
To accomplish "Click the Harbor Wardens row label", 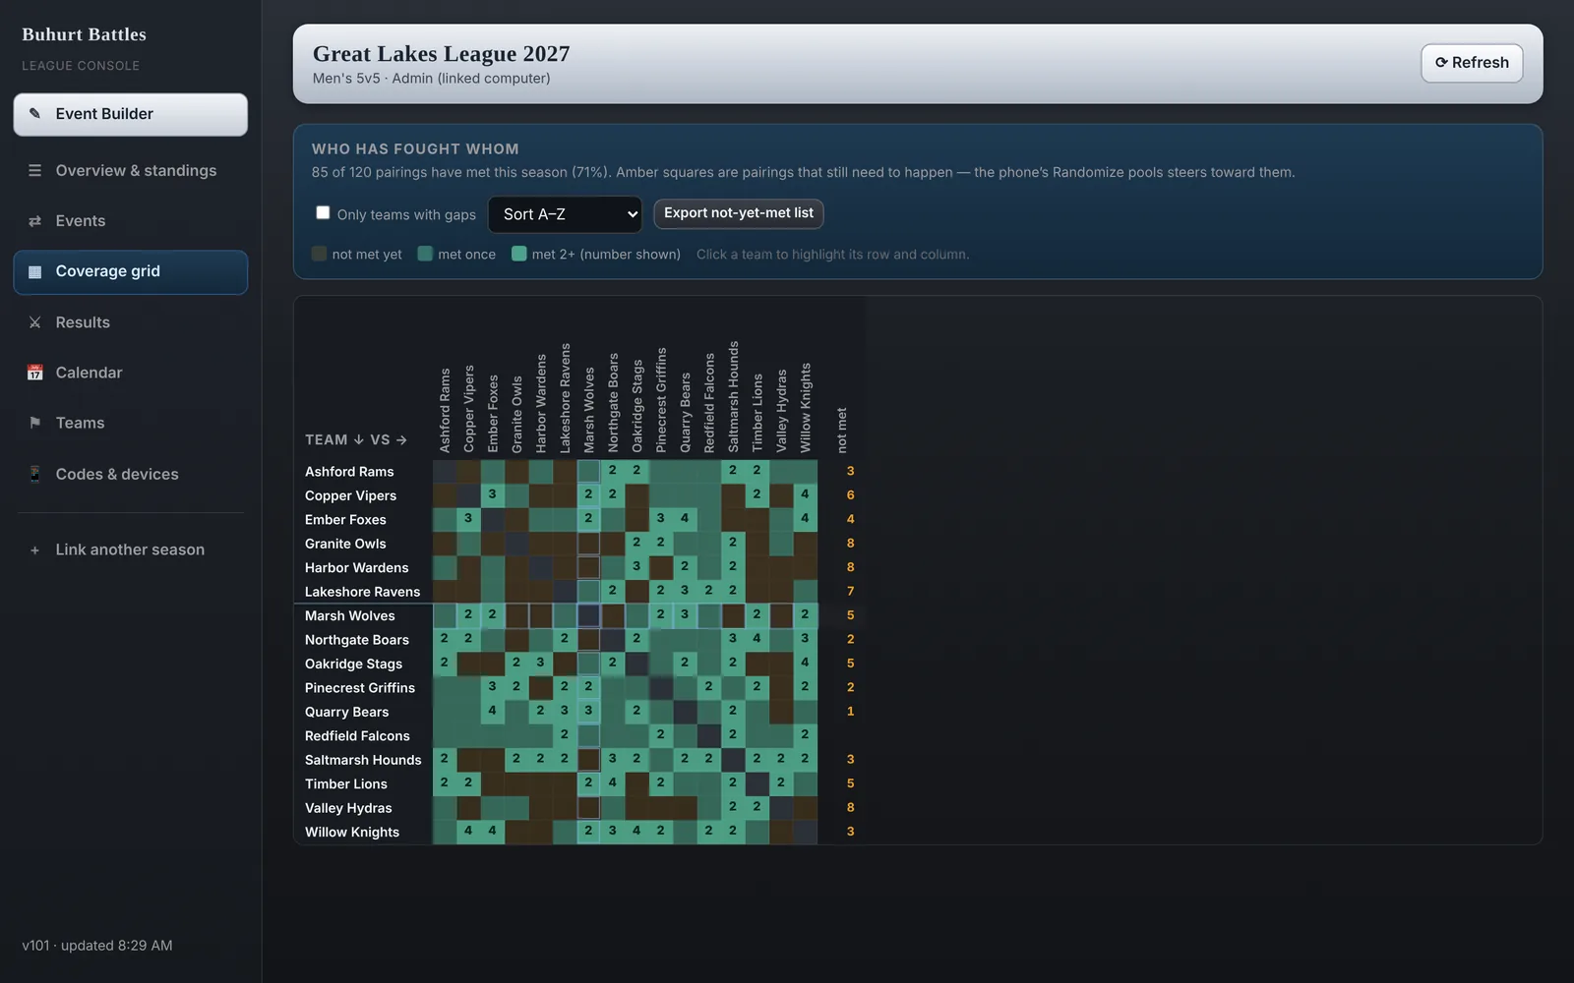I will (x=356, y=568).
